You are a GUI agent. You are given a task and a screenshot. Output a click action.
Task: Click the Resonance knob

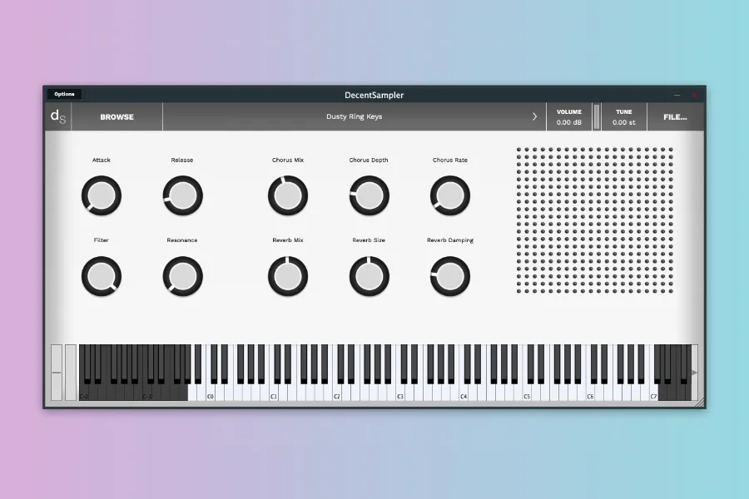(x=182, y=275)
